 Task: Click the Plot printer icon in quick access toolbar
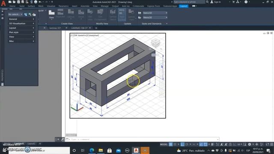coord(36,2)
